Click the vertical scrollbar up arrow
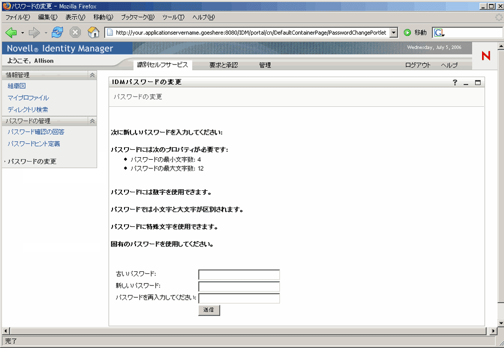504x348 pixels. [501, 46]
